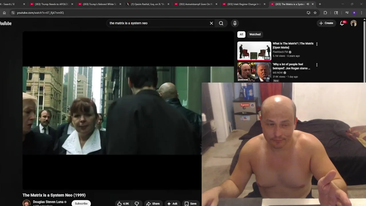366x206 pixels.
Task: Open the browser extensions puzzle icon
Action: (x=325, y=13)
